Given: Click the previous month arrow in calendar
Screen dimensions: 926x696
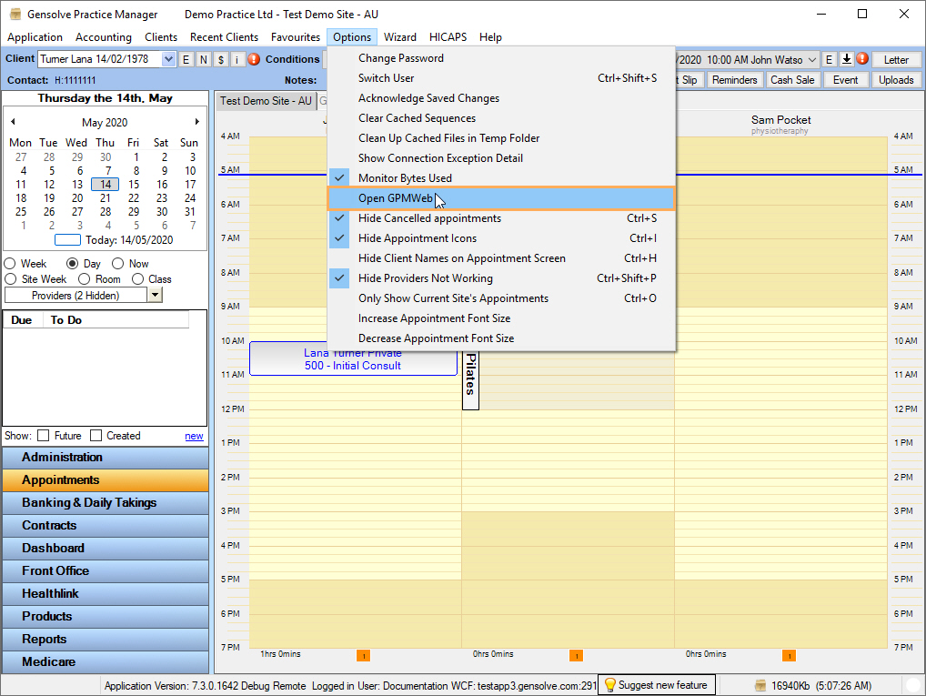Looking at the screenshot, I should pyautogui.click(x=13, y=122).
